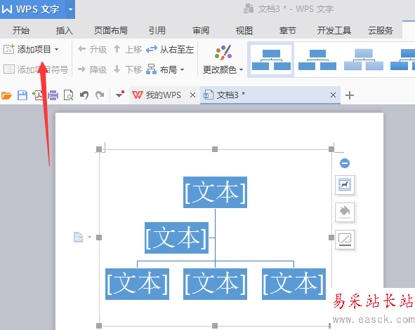Open the text wrapping layout options icon
415x330 pixels.
pyautogui.click(x=345, y=184)
